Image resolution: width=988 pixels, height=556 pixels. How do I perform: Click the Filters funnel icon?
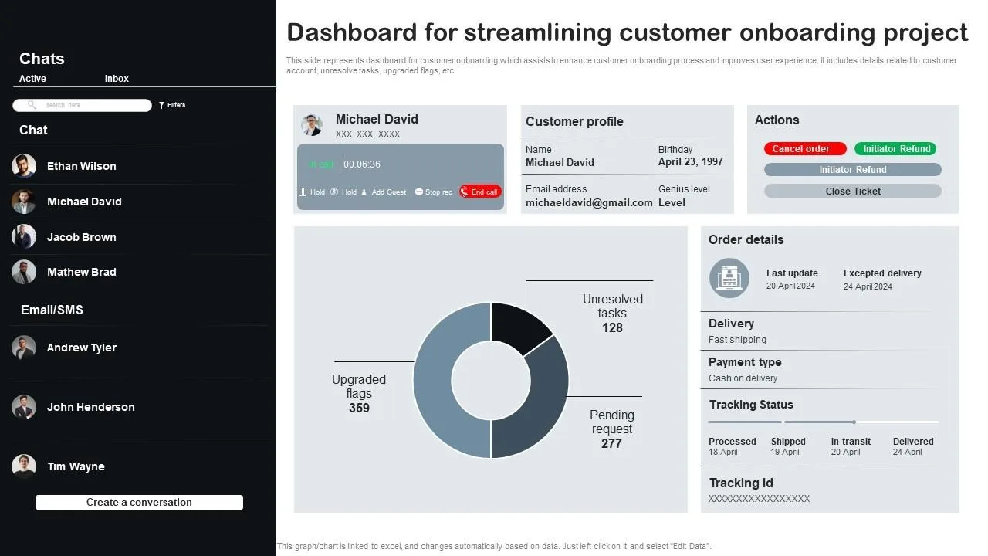[162, 105]
